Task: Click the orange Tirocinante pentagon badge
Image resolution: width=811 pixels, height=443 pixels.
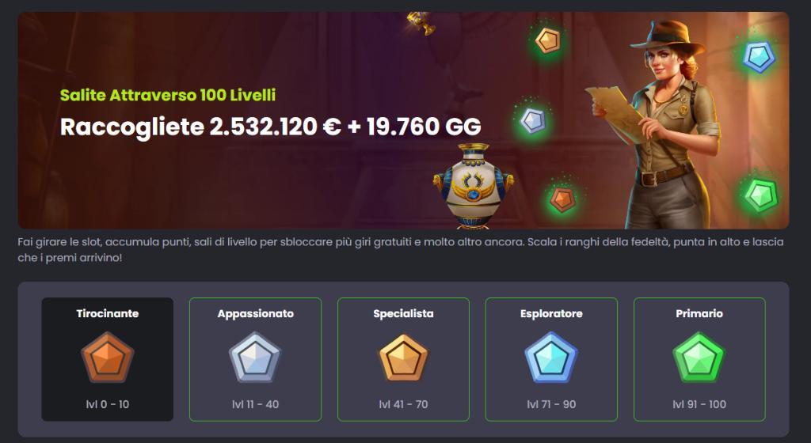Action: [108, 358]
